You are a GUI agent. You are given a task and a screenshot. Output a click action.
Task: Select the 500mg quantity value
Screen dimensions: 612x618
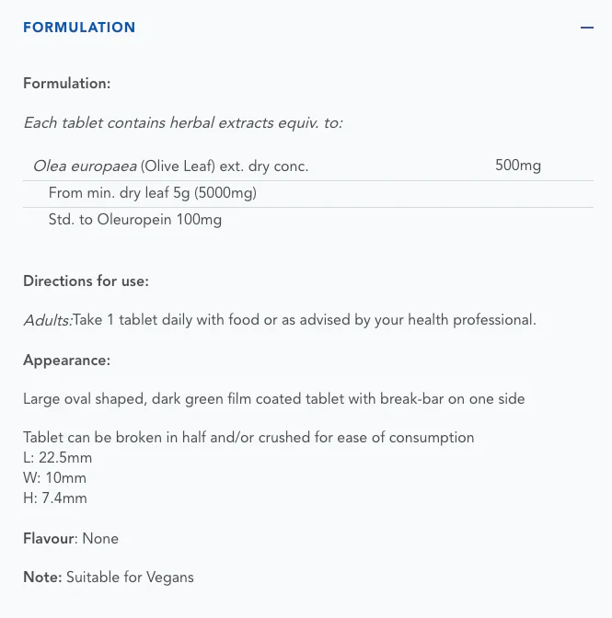click(518, 166)
